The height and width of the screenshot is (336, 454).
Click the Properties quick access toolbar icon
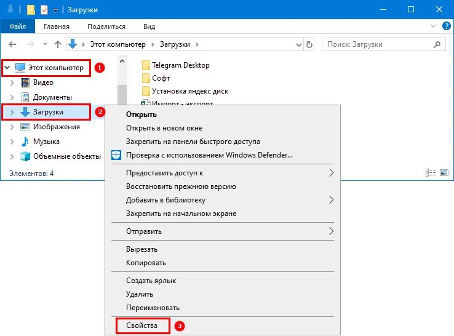(x=44, y=10)
